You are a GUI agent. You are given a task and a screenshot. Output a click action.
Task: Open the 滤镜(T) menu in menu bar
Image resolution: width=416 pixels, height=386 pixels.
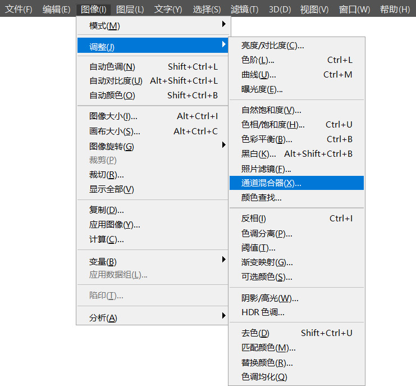point(244,10)
